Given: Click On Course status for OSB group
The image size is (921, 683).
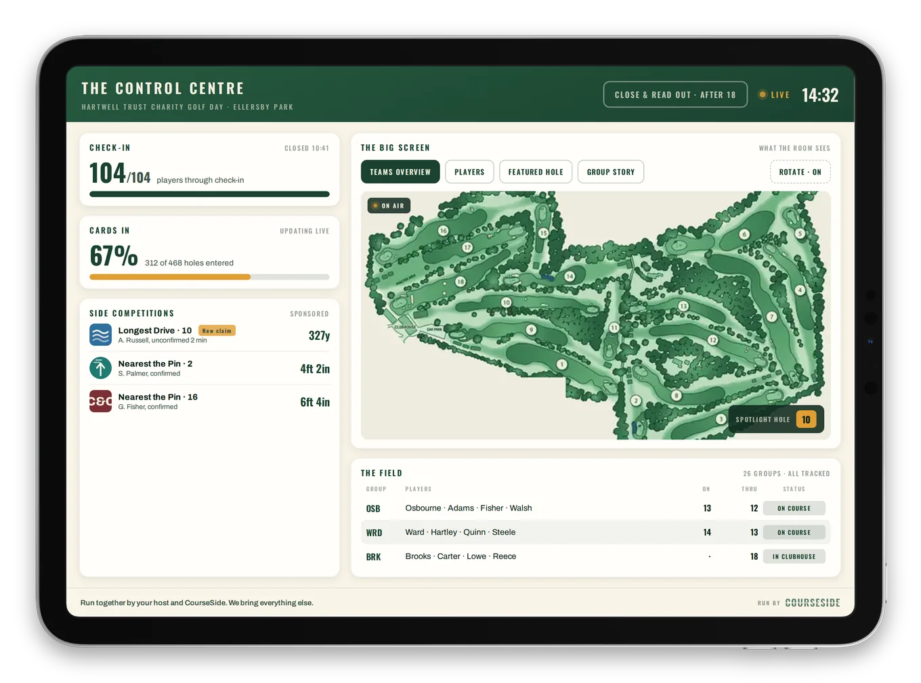Looking at the screenshot, I should click(794, 508).
